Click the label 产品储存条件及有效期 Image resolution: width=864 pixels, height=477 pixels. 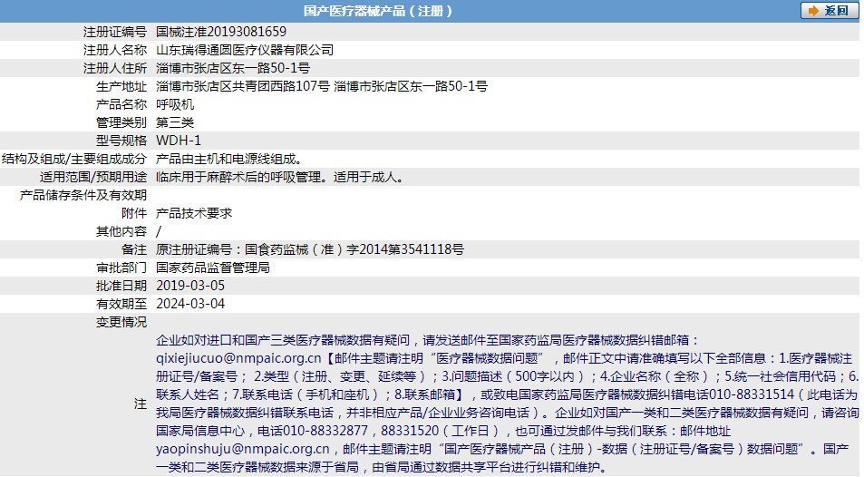pyautogui.click(x=83, y=196)
